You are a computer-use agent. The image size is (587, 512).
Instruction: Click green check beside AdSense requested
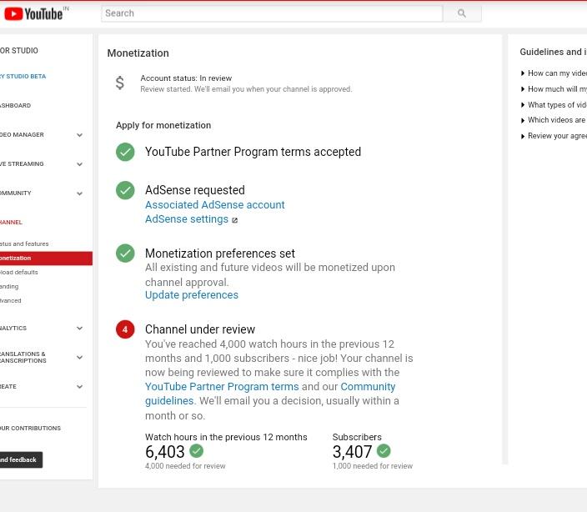coord(125,190)
